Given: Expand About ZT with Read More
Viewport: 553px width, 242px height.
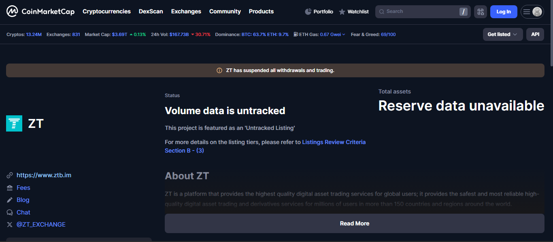Looking at the screenshot, I should click(354, 223).
